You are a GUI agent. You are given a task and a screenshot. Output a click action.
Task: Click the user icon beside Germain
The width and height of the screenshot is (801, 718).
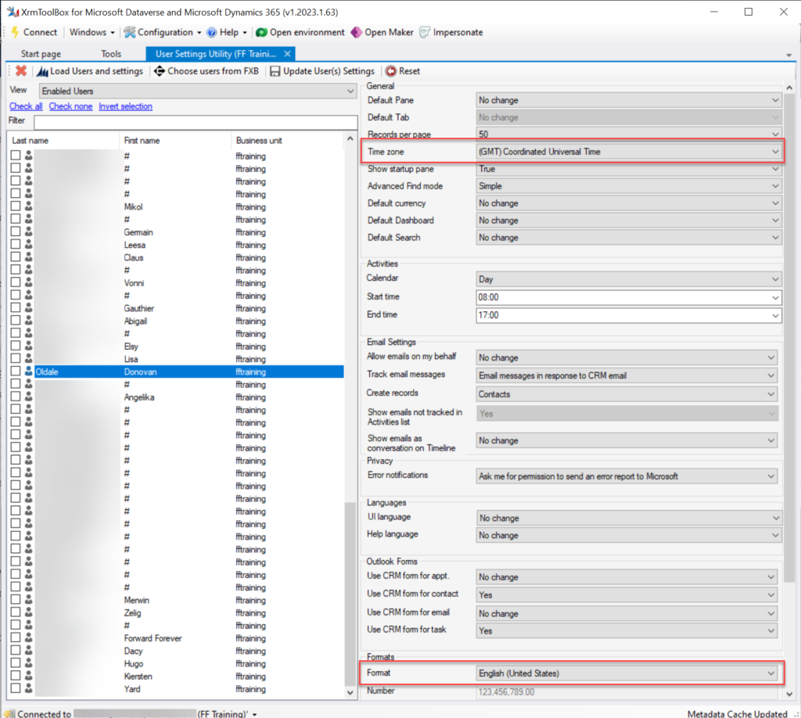(x=29, y=232)
